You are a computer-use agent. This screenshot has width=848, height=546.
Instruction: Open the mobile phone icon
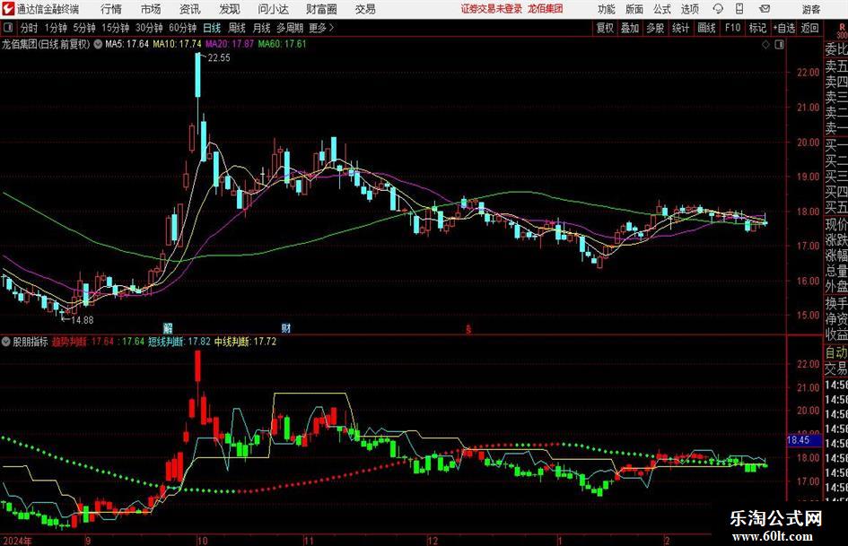tap(739, 9)
